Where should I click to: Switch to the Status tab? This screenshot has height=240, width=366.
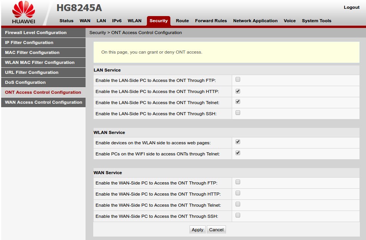(x=66, y=21)
